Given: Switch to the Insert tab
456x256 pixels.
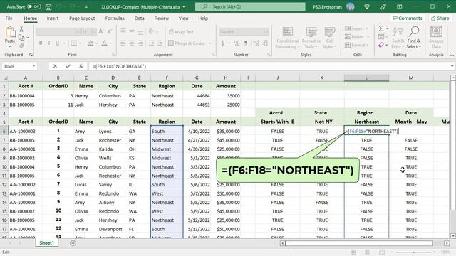Looking at the screenshot, I should coord(53,18).
